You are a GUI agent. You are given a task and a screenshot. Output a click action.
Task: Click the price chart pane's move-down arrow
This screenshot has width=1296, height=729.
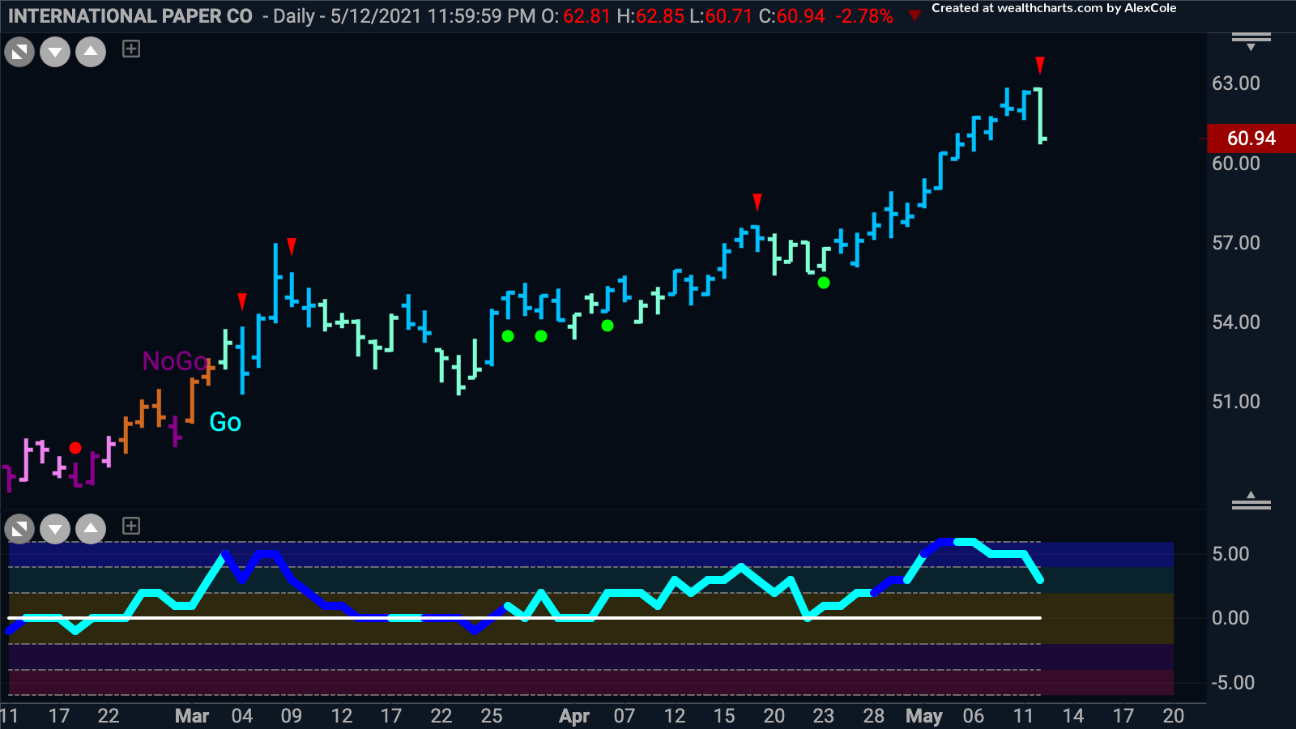[x=55, y=53]
